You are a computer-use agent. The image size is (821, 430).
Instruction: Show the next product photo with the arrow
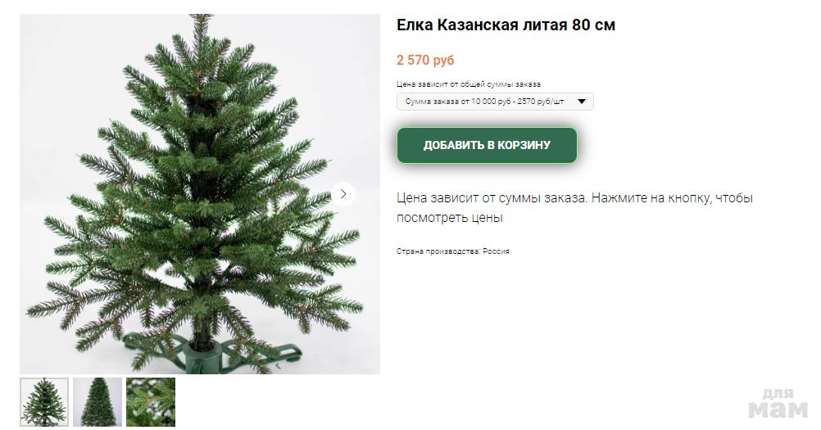tap(343, 194)
